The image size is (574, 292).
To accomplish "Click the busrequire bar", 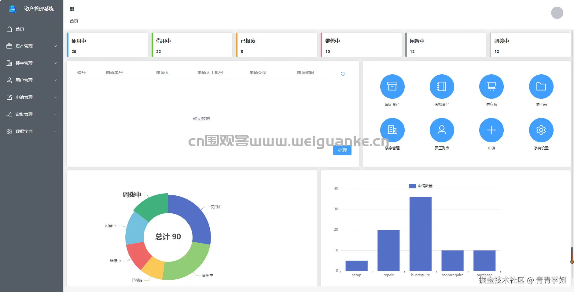I will coord(421,234).
